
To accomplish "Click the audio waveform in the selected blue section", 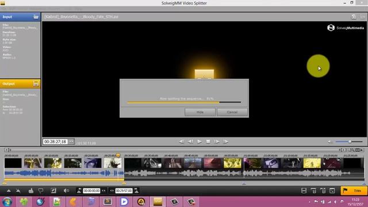I will (x=64, y=173).
